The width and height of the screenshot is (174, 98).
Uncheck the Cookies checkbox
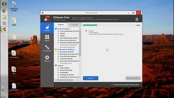point(58,36)
